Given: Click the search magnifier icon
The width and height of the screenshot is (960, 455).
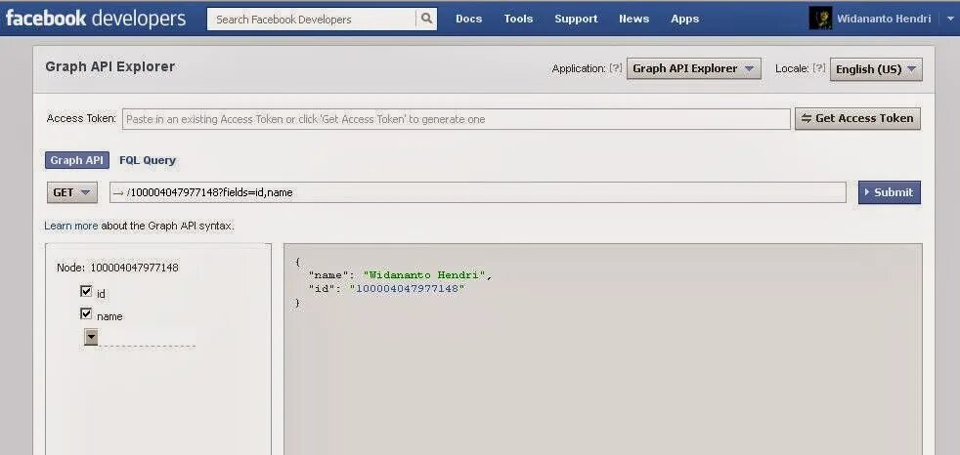Looking at the screenshot, I should pos(427,19).
